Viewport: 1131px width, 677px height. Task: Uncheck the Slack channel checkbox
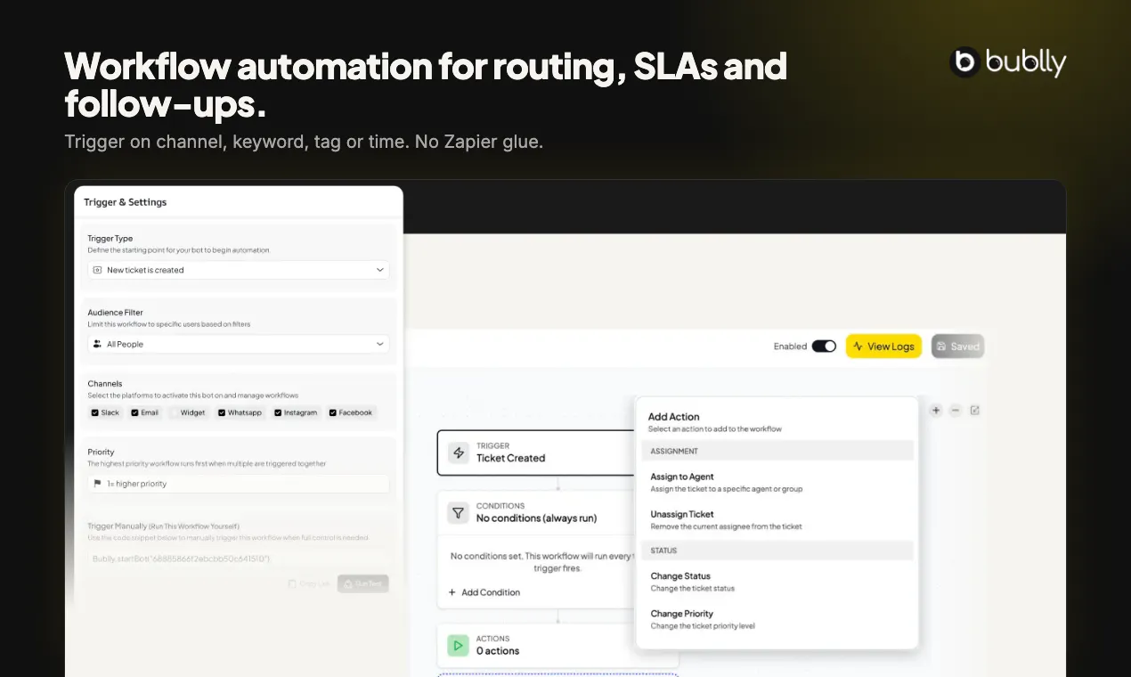pyautogui.click(x=94, y=412)
